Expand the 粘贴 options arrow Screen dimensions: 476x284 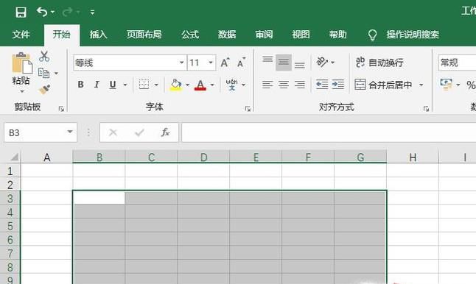[22, 91]
